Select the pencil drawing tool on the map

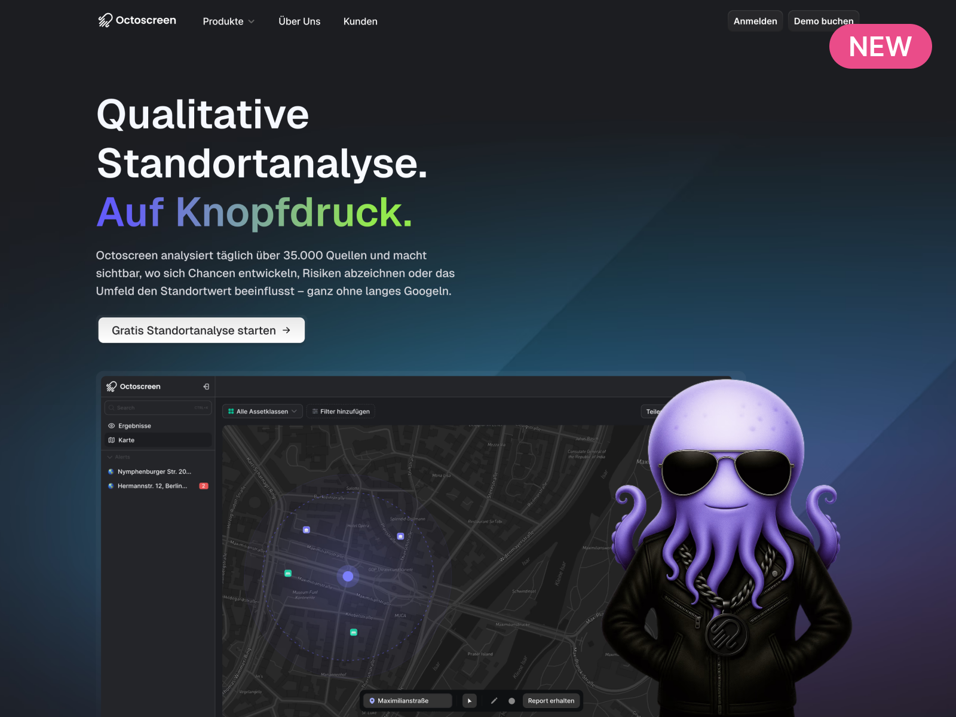[494, 700]
